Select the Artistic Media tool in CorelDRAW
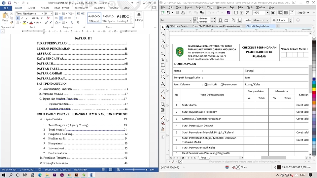The height and width of the screenshot is (178, 317). coord(163,59)
